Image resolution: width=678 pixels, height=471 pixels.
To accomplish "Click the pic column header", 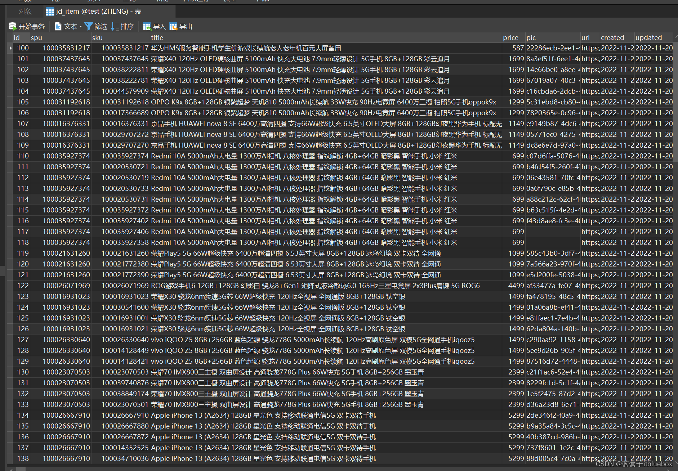I will [553, 37].
